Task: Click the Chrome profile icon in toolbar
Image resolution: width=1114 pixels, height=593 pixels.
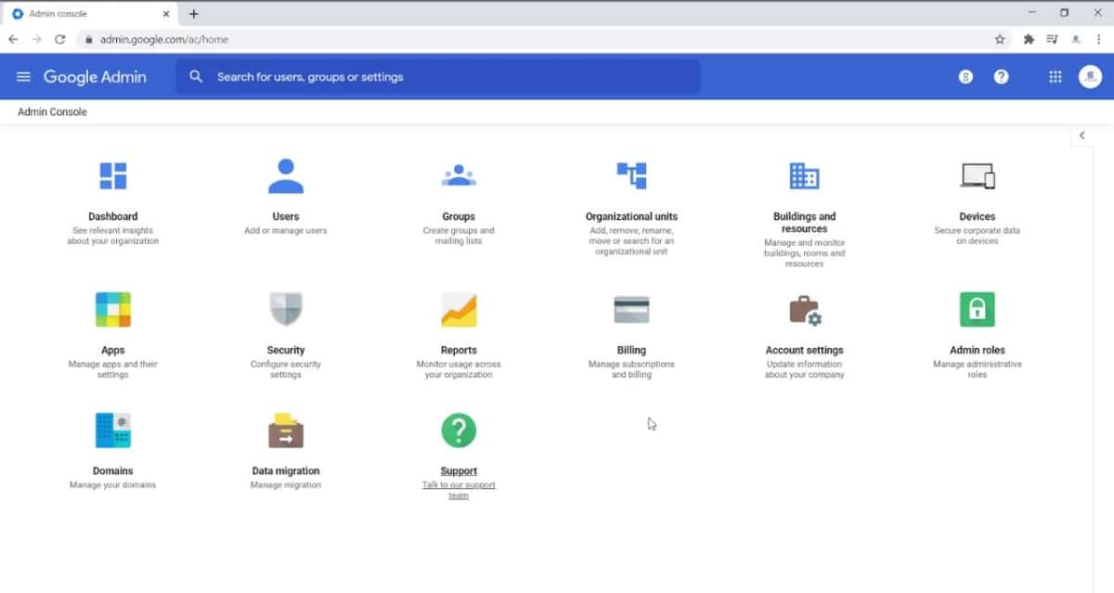Action: [1076, 39]
